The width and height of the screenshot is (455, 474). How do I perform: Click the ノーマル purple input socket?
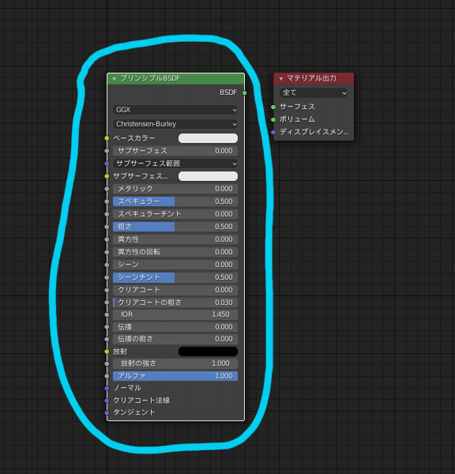click(107, 388)
